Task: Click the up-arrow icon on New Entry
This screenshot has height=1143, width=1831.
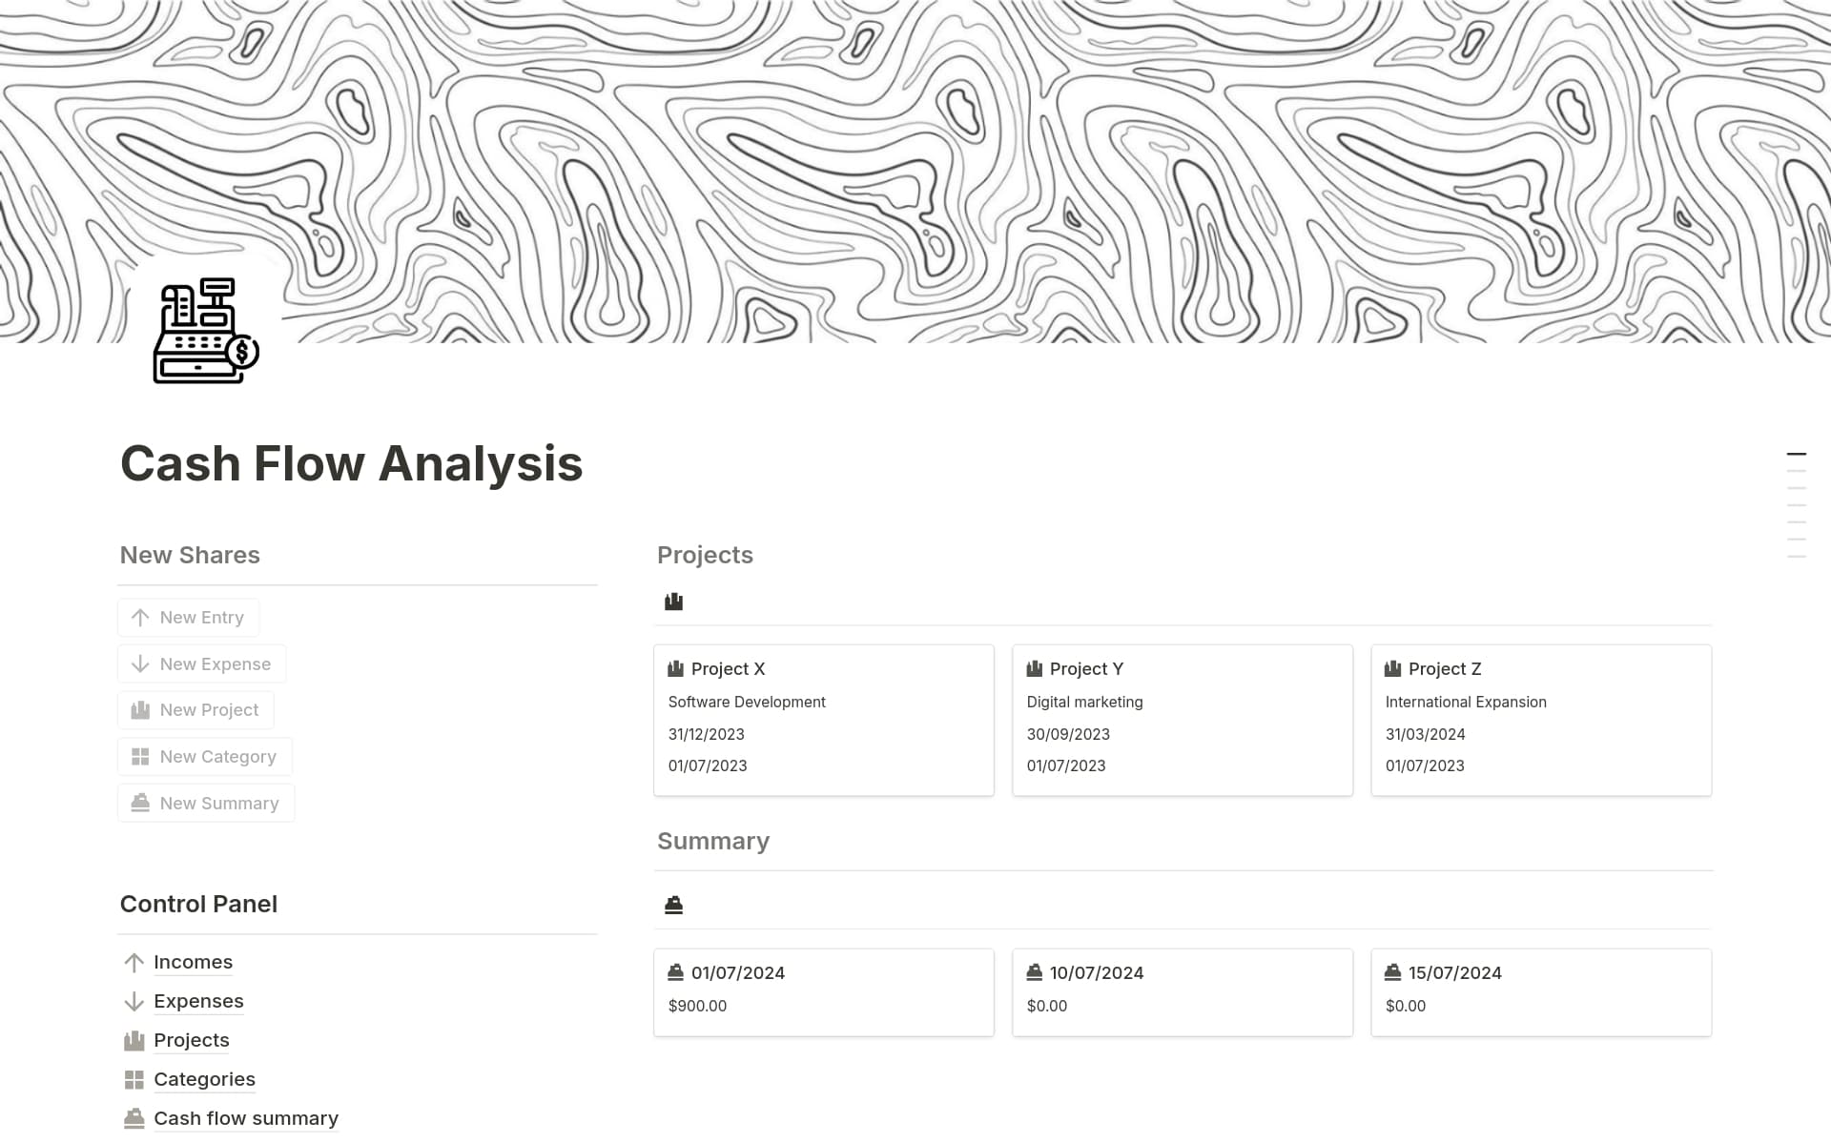Action: [x=139, y=617]
